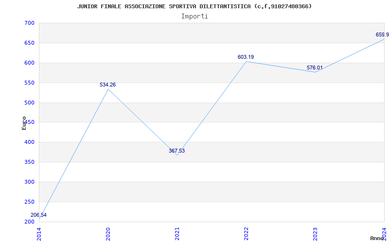Screen dimensions: 389x243
Task: Click the x-axis year 2023
Action: tap(315, 234)
